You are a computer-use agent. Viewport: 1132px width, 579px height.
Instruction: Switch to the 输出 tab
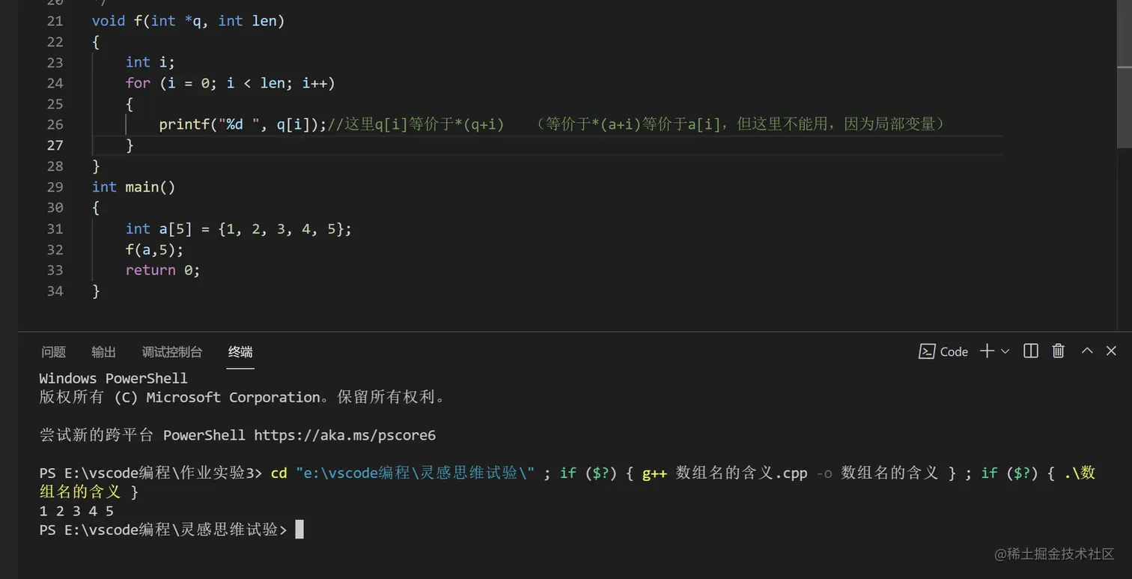click(103, 352)
